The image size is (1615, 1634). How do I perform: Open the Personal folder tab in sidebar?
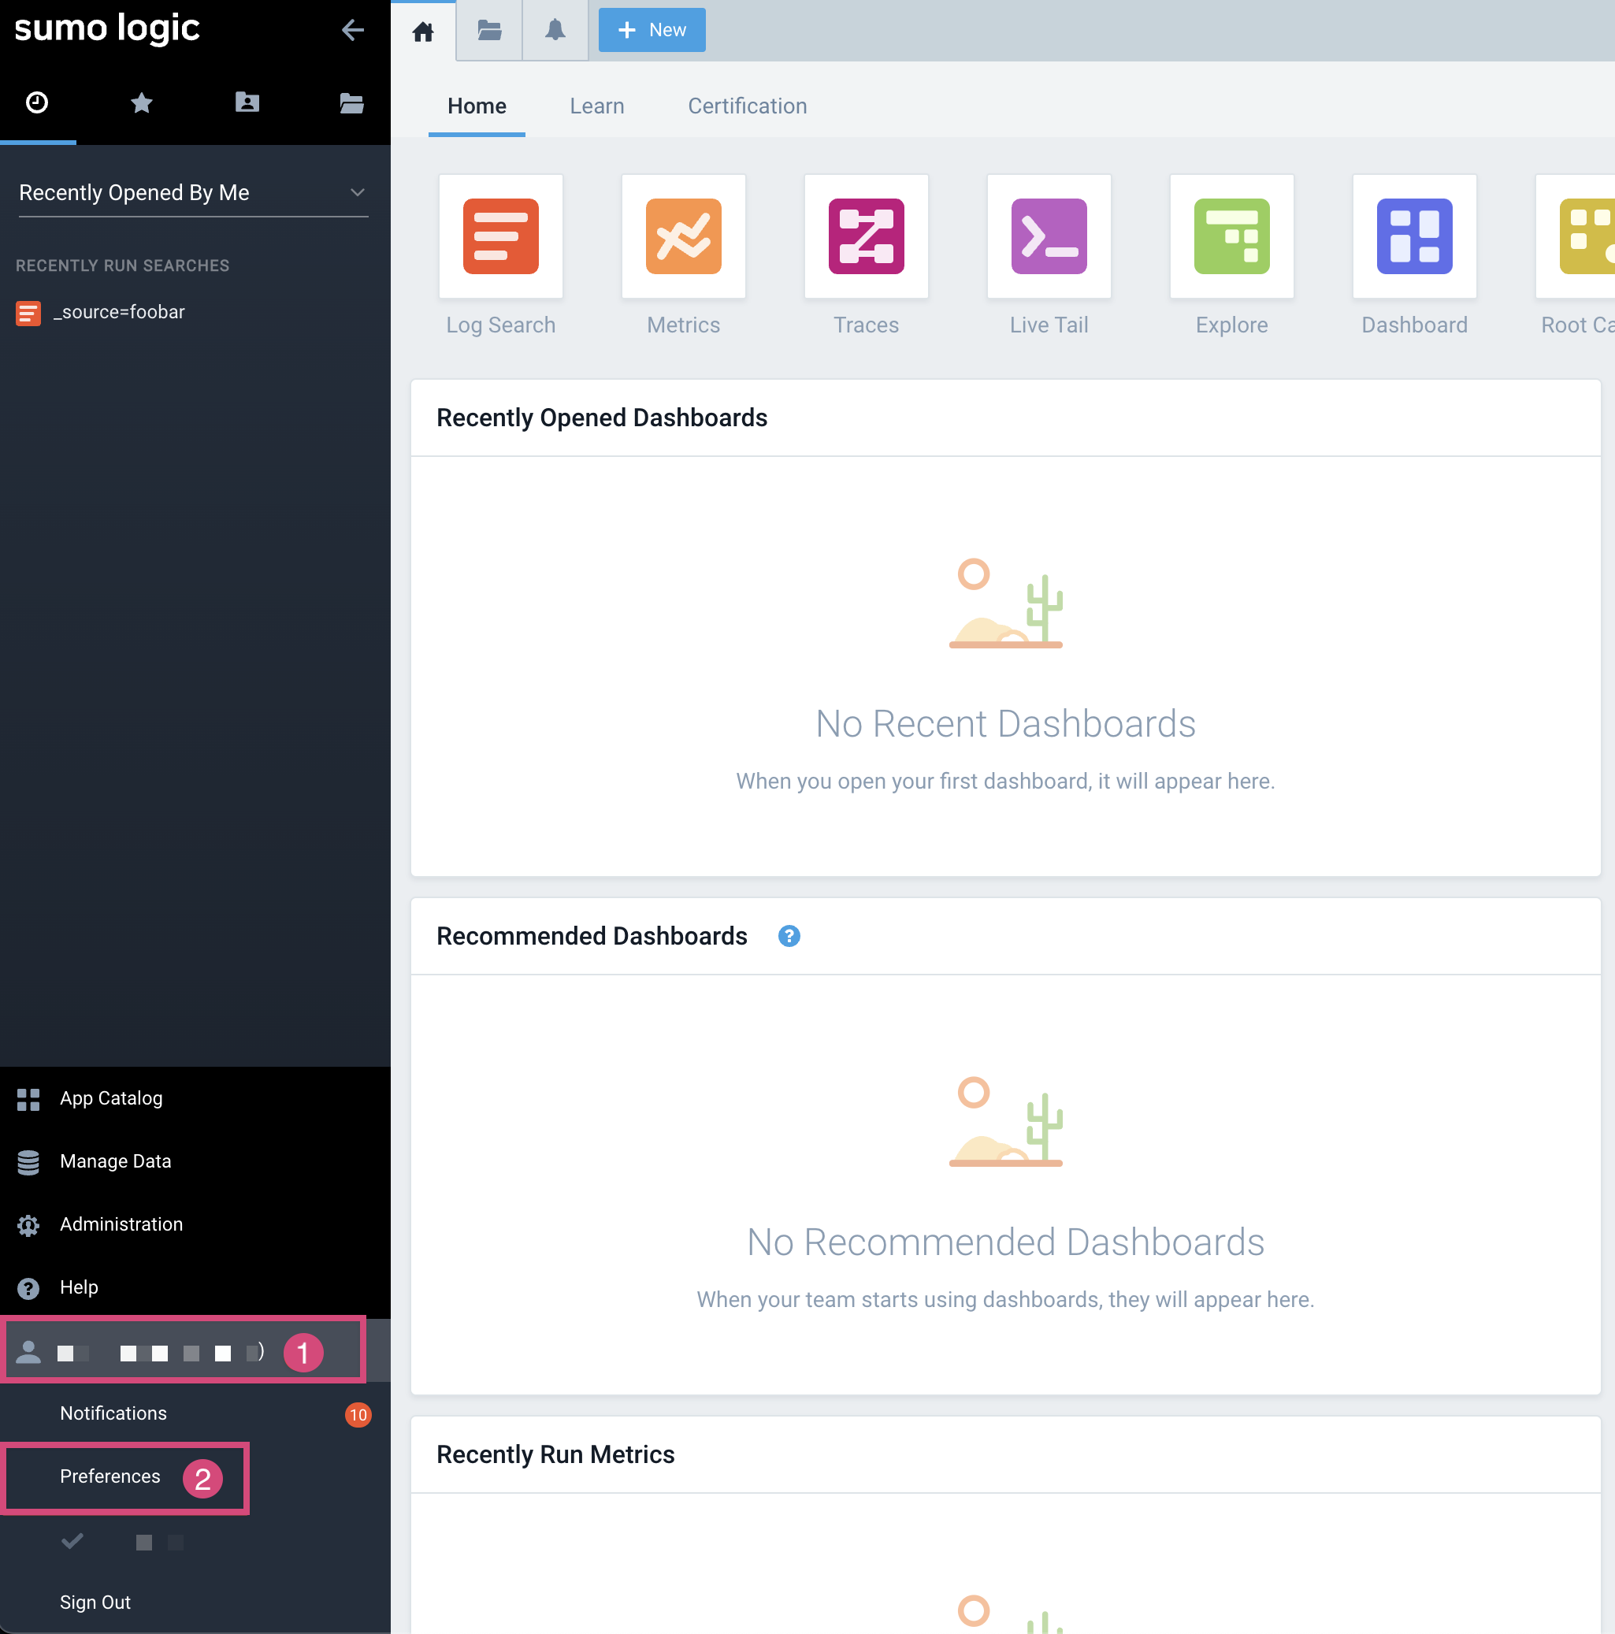(x=247, y=102)
